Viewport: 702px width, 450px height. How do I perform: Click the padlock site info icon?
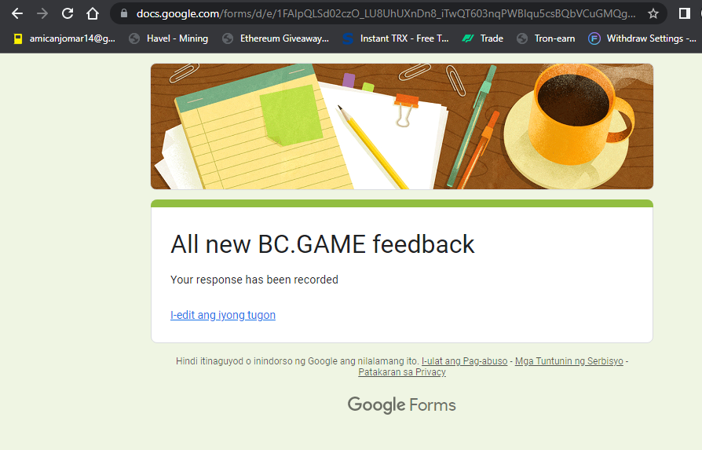click(x=123, y=13)
